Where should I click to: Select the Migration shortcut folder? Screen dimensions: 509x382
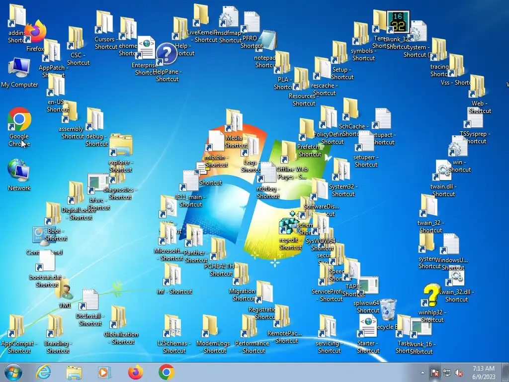[x=241, y=274]
